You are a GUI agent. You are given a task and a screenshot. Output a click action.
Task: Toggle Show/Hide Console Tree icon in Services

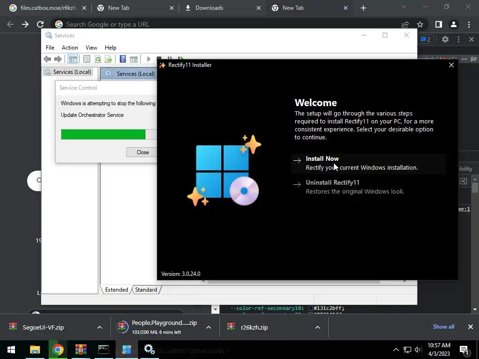73,59
